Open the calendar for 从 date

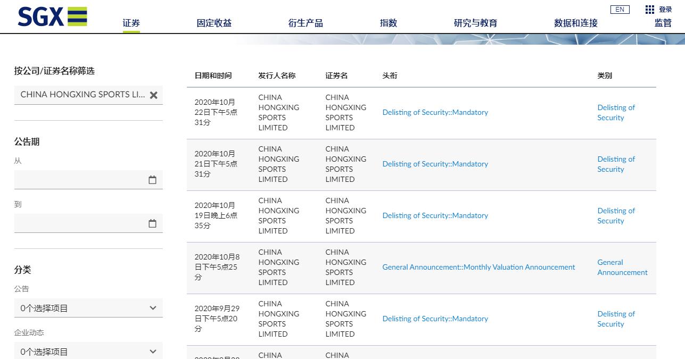point(152,180)
